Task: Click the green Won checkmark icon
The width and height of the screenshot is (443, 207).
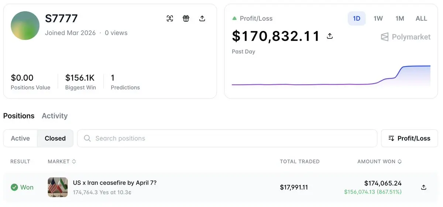Action: 14,187
